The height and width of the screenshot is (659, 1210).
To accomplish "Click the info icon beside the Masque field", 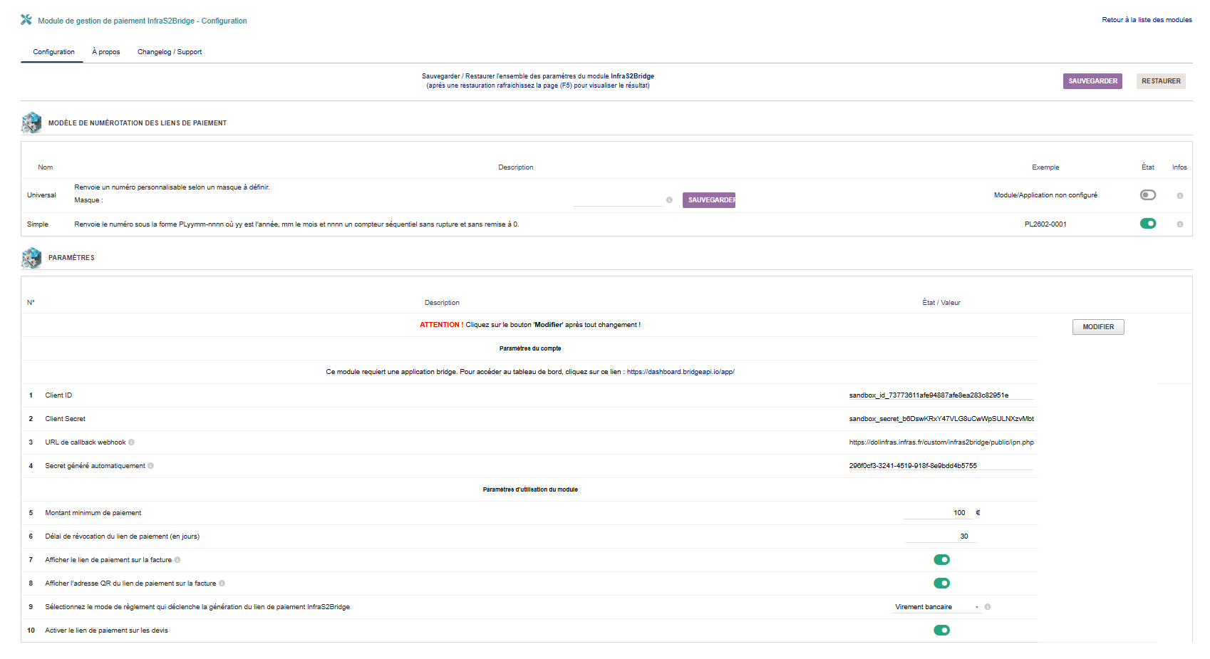I will click(669, 200).
